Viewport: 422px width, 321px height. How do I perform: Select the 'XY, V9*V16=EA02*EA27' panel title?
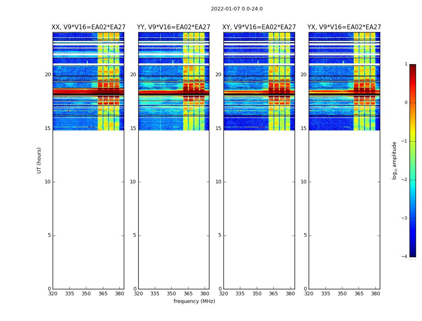point(259,27)
